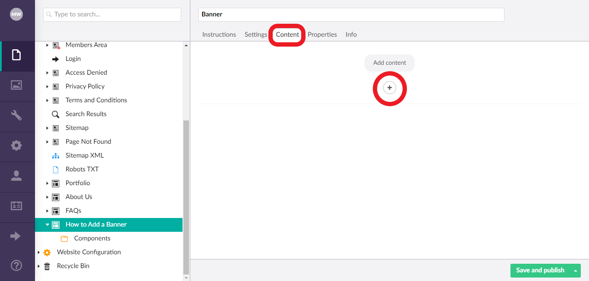Click the Save and publish button
The image size is (589, 281).
coord(540,271)
